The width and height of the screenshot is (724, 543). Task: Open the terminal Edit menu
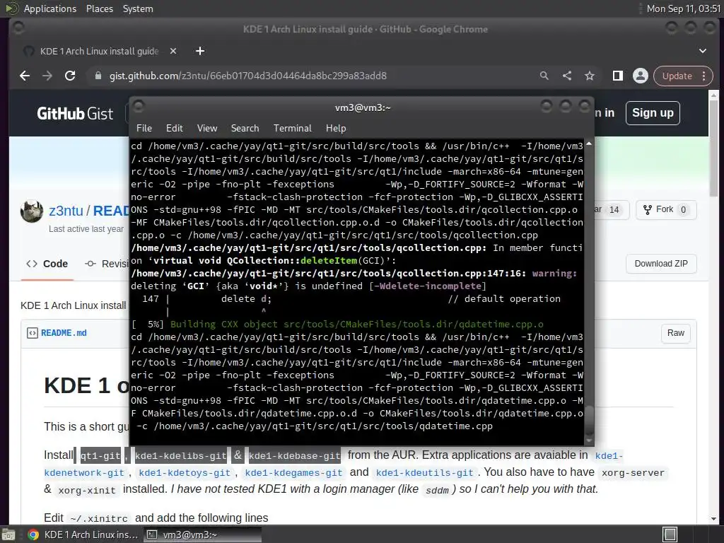coord(175,129)
